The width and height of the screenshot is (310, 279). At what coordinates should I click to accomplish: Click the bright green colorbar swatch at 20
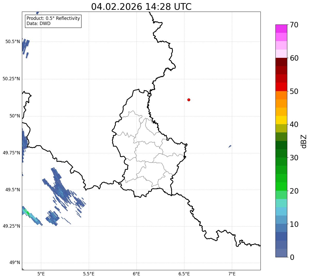coord(281,186)
